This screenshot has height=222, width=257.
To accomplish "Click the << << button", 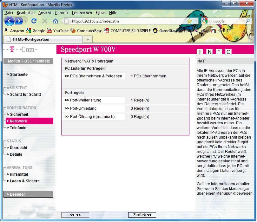I will [75, 215].
